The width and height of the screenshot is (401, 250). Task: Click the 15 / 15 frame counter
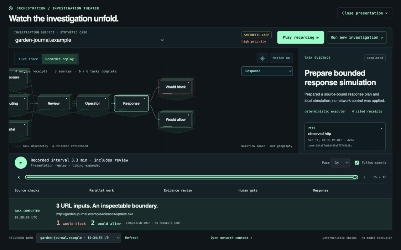379,177
